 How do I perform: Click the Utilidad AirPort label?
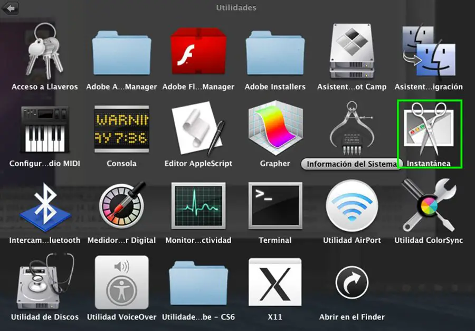351,240
